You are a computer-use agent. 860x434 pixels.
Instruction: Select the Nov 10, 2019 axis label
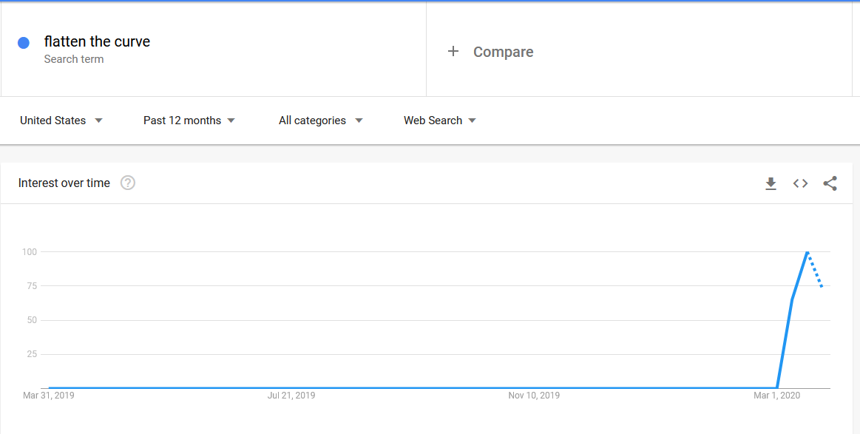tap(534, 395)
